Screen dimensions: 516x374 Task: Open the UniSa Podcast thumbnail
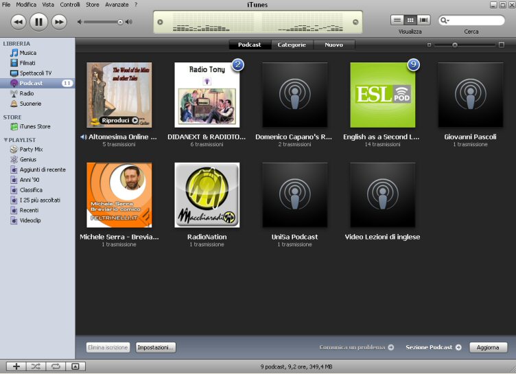click(x=295, y=195)
